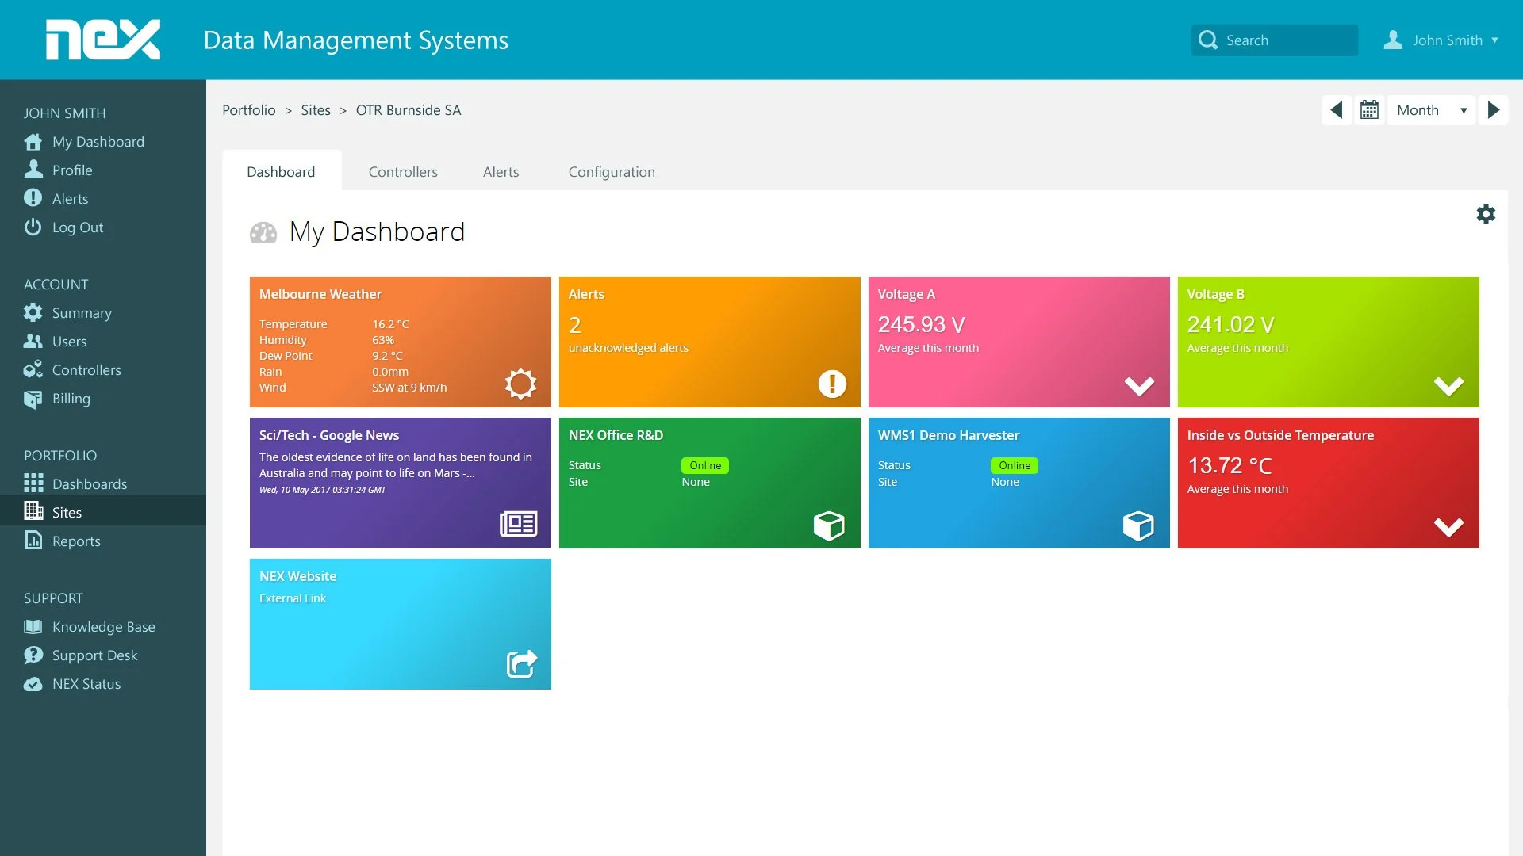1523x856 pixels.
Task: Click the cube icon on WMS1 Demo Harvester tile
Action: point(1139,525)
